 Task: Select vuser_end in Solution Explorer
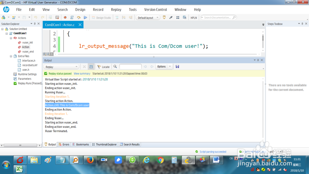28,52
